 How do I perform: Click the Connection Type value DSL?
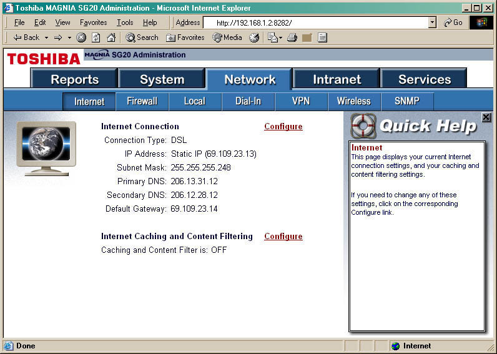179,140
